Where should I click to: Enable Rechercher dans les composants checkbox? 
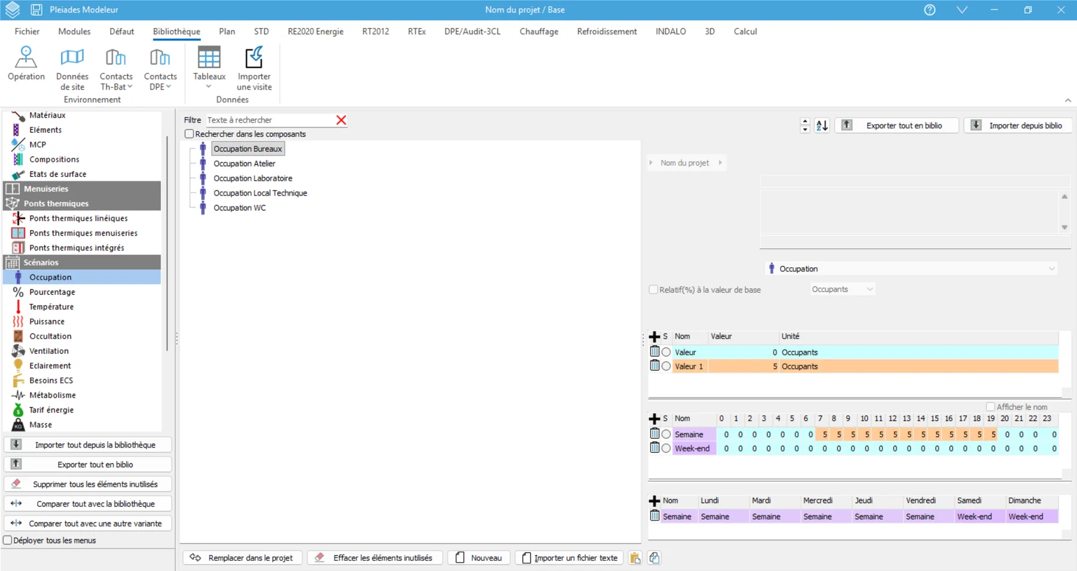pyautogui.click(x=189, y=134)
